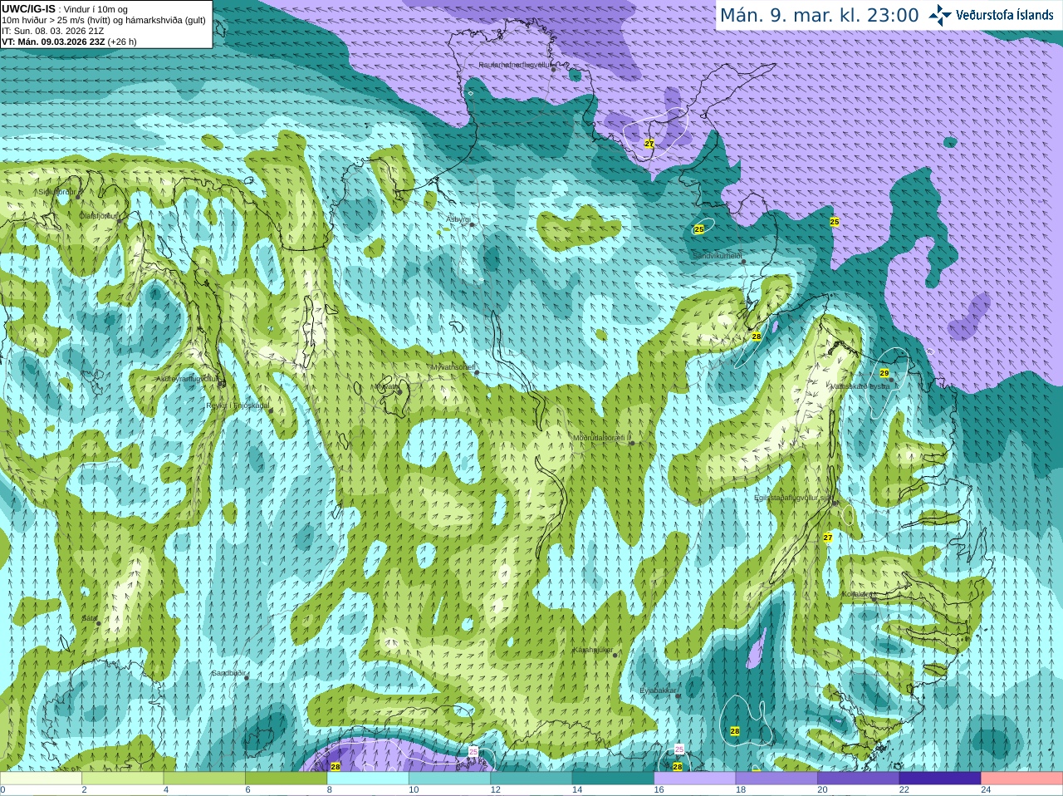Click the Möðrudalsöræfi station dot
This screenshot has width=1063, height=796.
(x=632, y=443)
